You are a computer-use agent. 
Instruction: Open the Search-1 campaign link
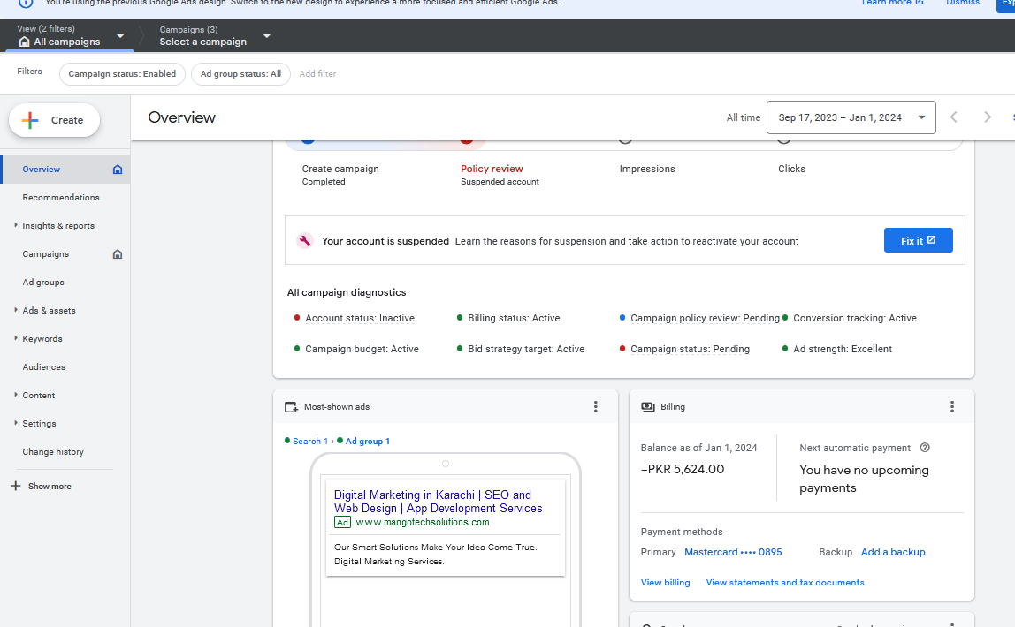(310, 442)
